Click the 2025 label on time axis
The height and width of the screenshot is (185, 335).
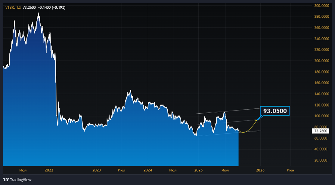(x=198, y=170)
